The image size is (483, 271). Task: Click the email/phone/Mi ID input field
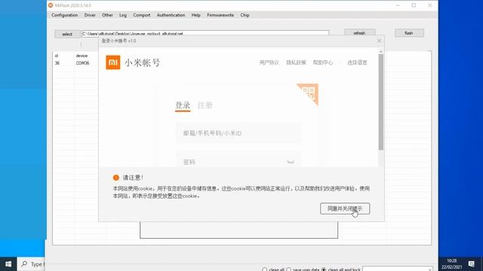pyautogui.click(x=238, y=133)
